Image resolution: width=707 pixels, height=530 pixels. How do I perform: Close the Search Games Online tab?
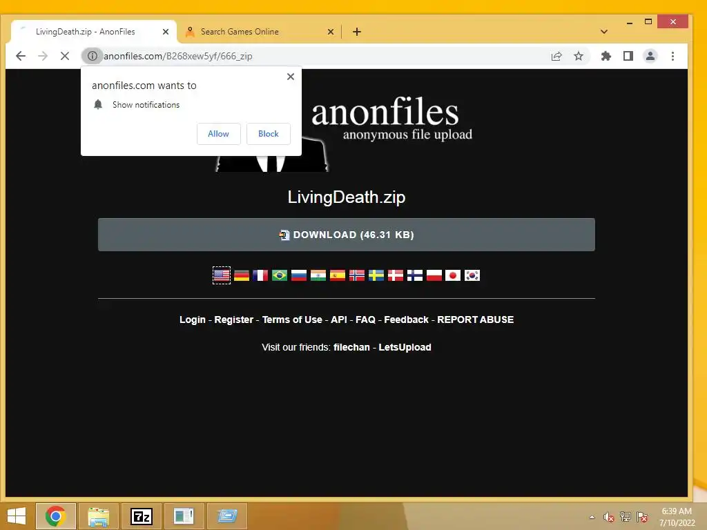(x=331, y=32)
